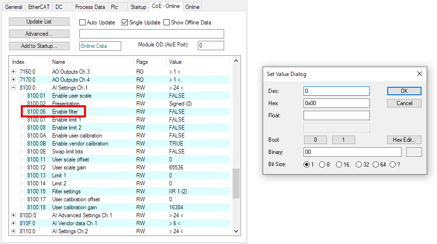The width and height of the screenshot is (437, 244).
Task: Click the value 65536 of User scale gain
Action: point(176,168)
